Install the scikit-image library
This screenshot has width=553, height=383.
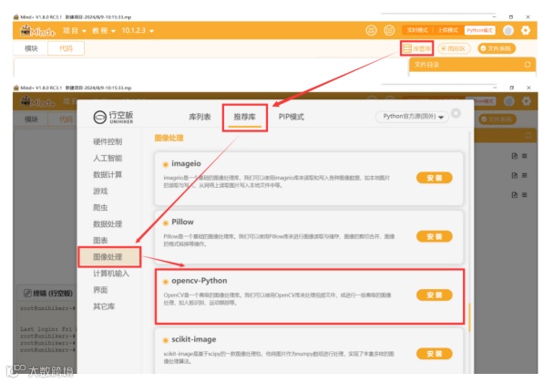(x=435, y=353)
